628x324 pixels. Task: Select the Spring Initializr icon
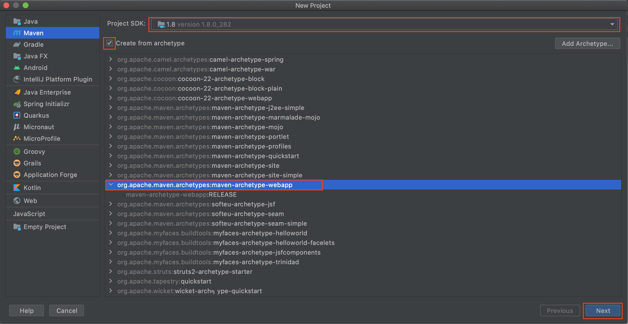pyautogui.click(x=17, y=104)
